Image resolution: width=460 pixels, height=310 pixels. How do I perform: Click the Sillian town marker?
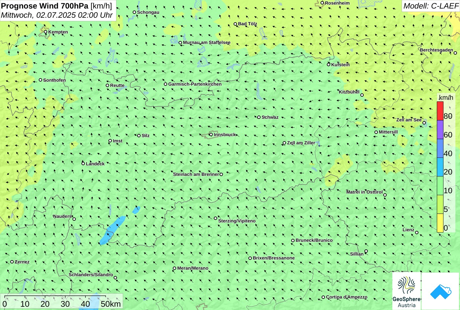(x=366, y=251)
